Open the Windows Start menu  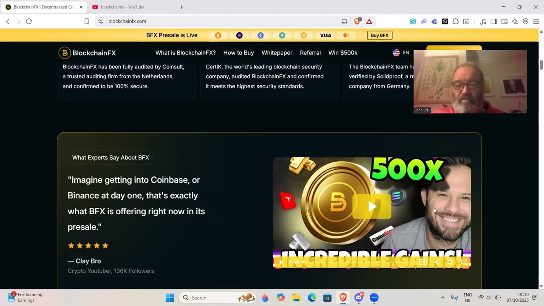(x=170, y=297)
